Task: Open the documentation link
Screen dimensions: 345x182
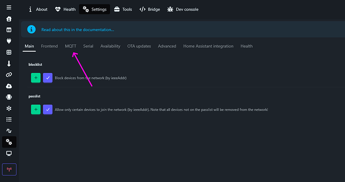Action: pyautogui.click(x=77, y=30)
